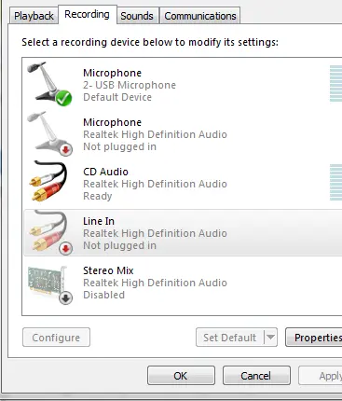Select the 'Line In' device name

point(99,221)
